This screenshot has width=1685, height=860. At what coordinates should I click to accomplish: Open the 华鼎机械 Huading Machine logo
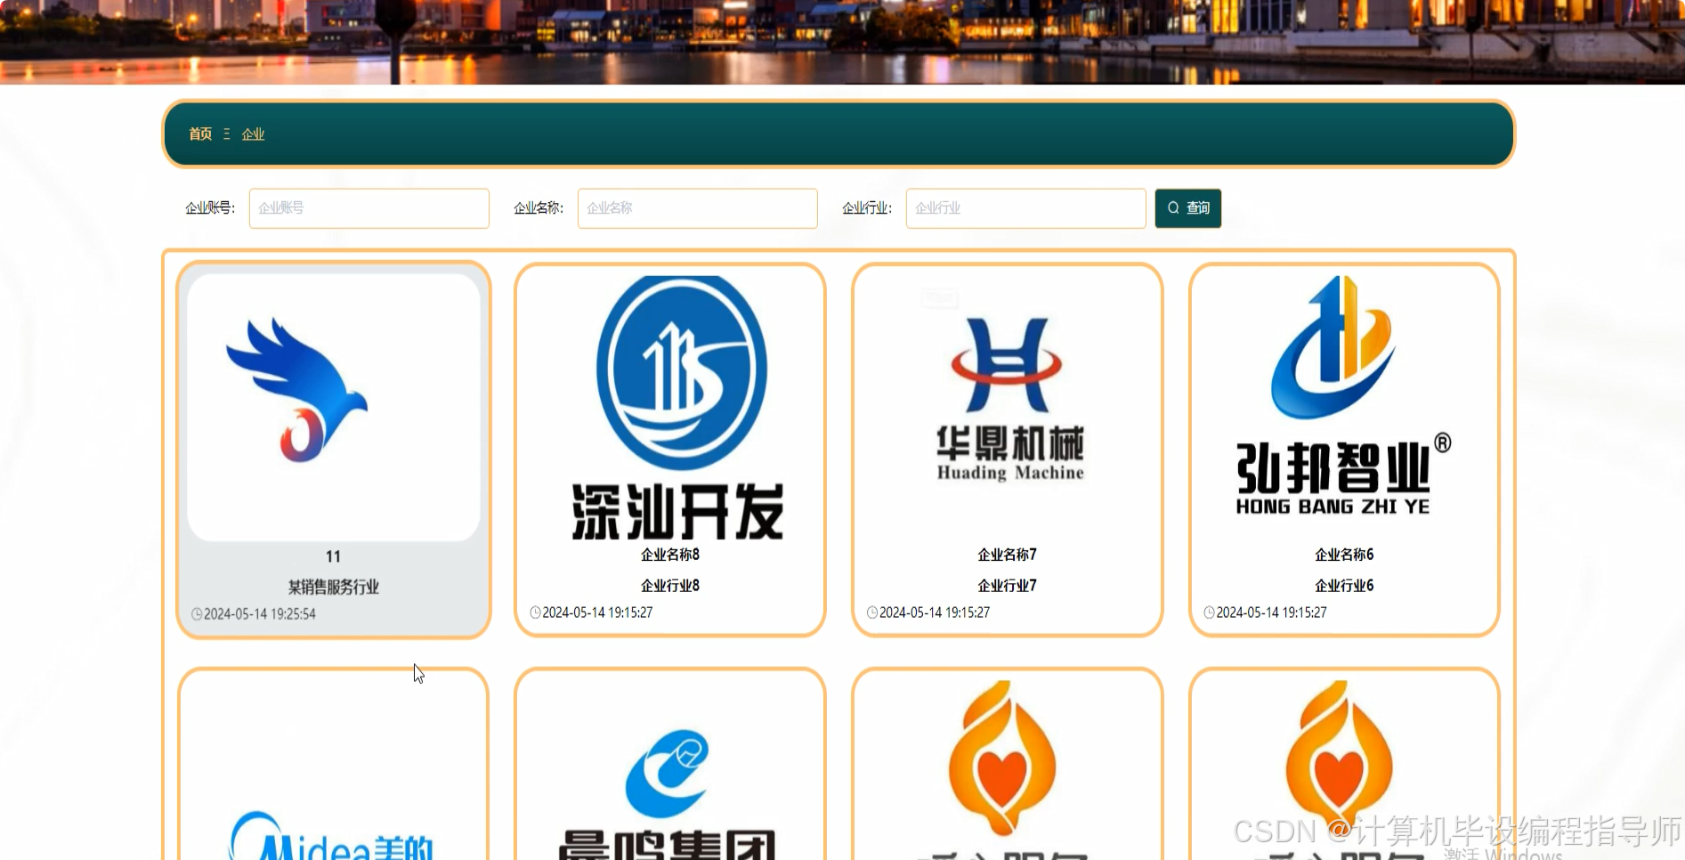tap(1008, 408)
